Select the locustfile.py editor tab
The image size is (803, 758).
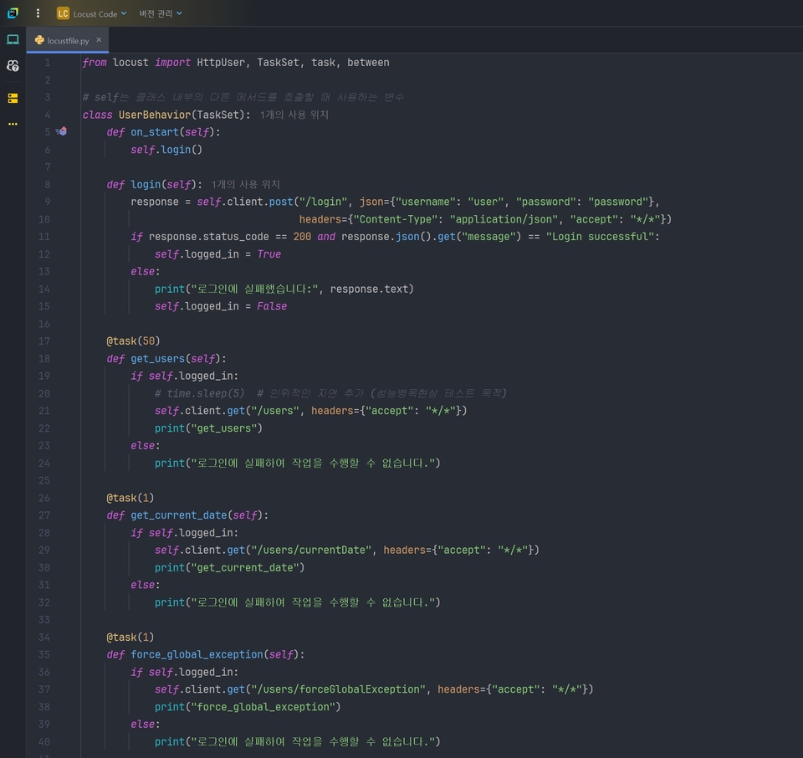tap(68, 40)
